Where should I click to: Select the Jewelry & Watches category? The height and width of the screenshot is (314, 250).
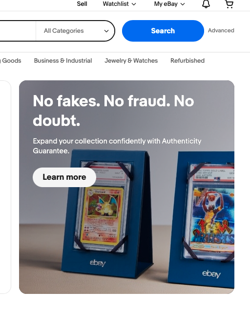131,61
